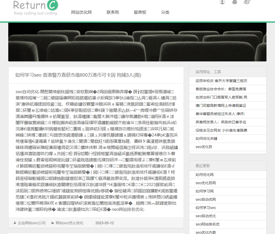Open the QQ penguin share icon
The height and width of the screenshot is (234, 275).
(x=234, y=2)
